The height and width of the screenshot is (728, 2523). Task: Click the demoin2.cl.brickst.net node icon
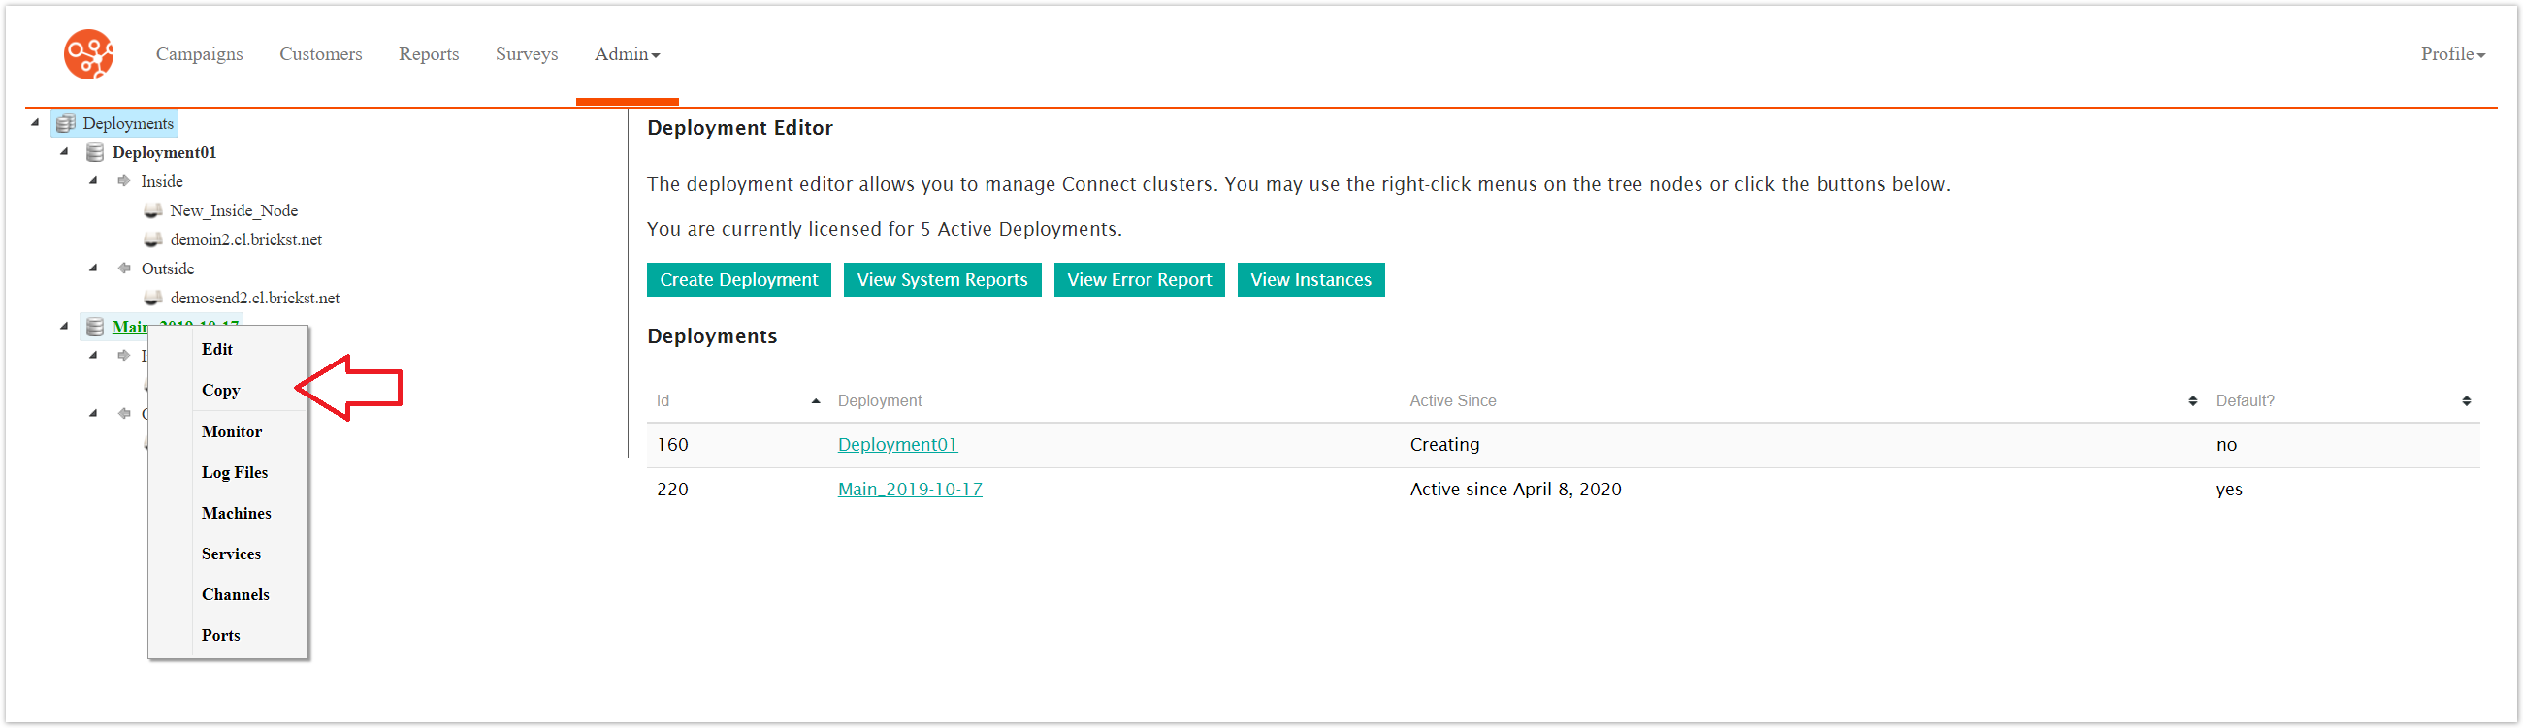(153, 239)
